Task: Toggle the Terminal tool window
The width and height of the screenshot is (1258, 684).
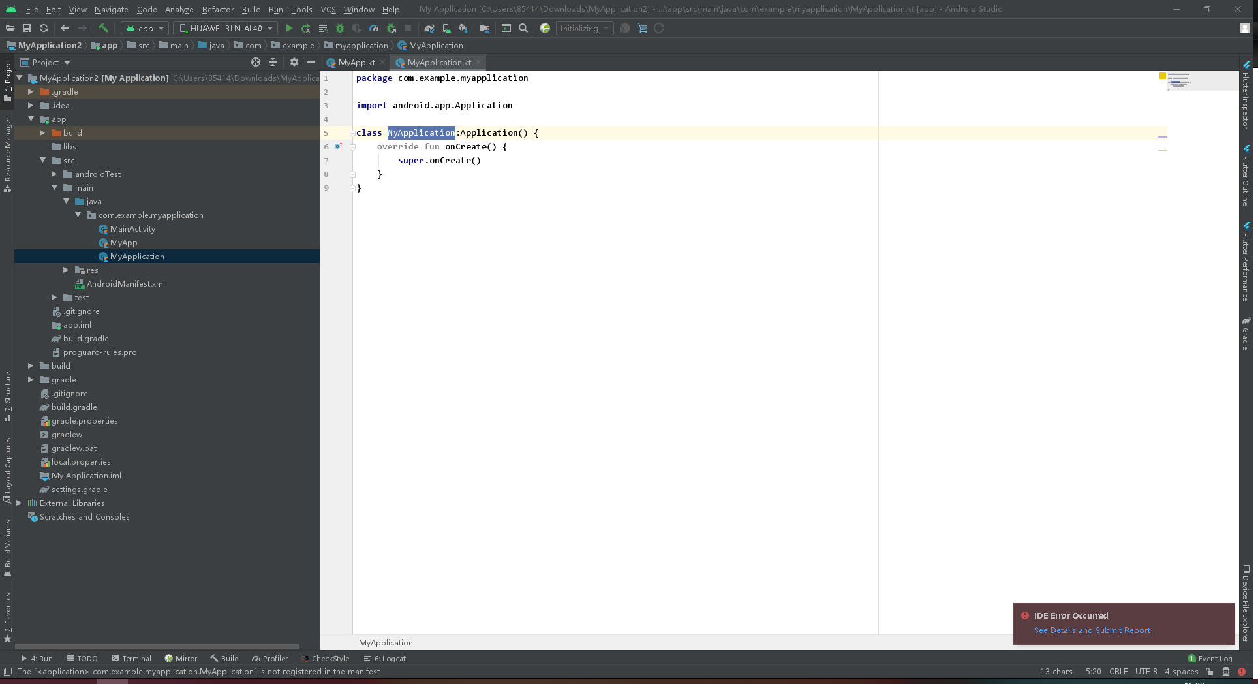Action: 131,659
